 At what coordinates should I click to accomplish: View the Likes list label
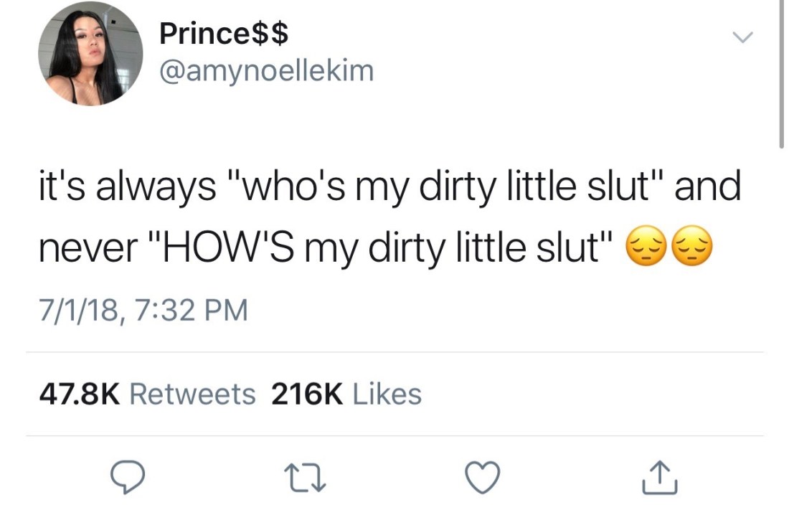pyautogui.click(x=387, y=394)
